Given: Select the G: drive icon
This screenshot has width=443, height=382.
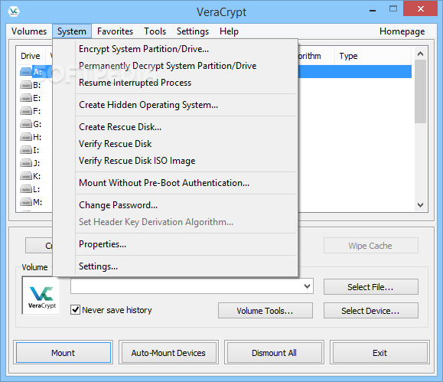Looking at the screenshot, I should click(x=26, y=124).
